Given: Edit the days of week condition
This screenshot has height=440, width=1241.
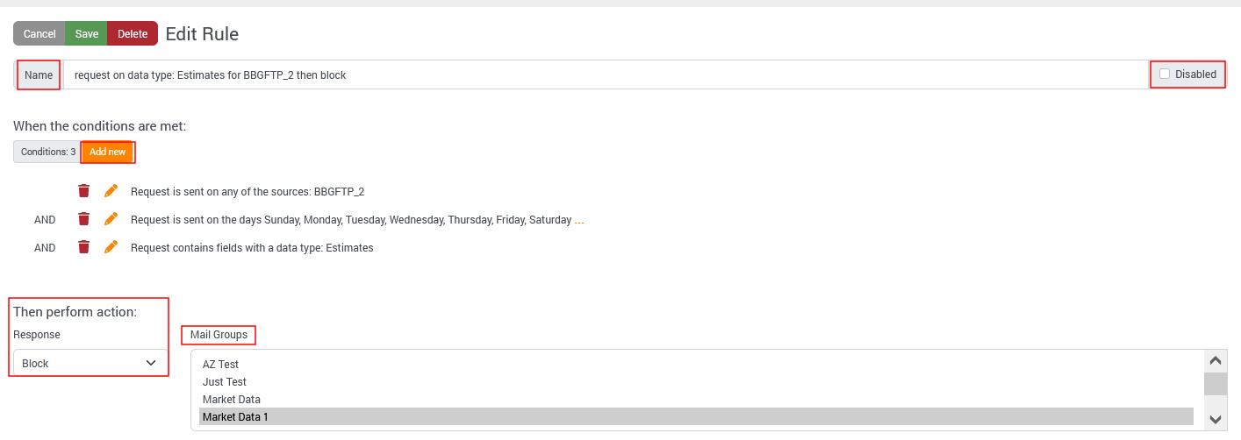Looking at the screenshot, I should tap(111, 219).
